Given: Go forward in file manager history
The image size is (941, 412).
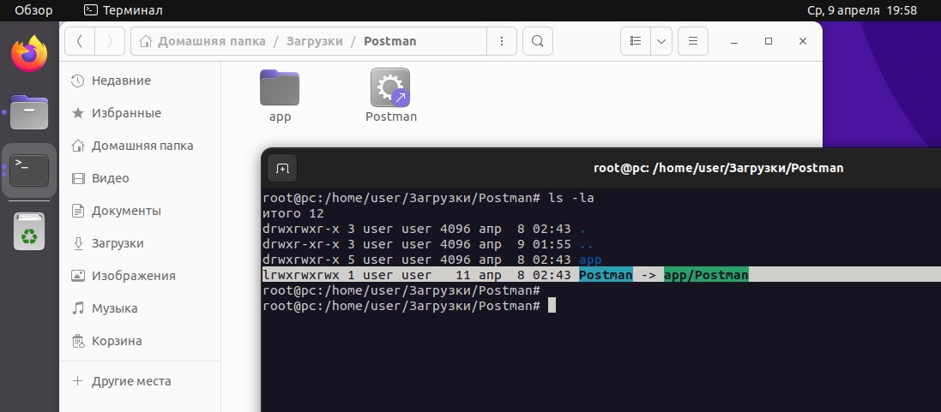Looking at the screenshot, I should tap(109, 41).
